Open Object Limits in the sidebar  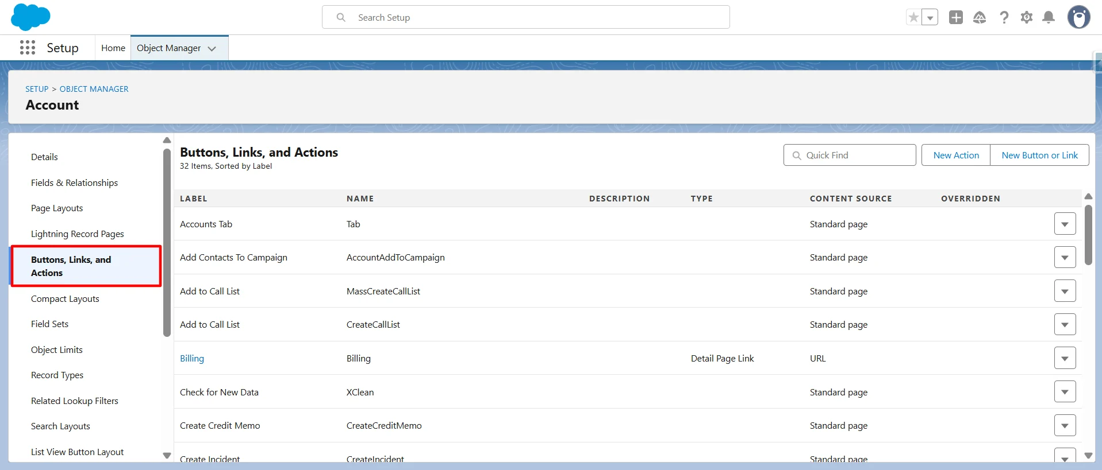click(x=57, y=350)
